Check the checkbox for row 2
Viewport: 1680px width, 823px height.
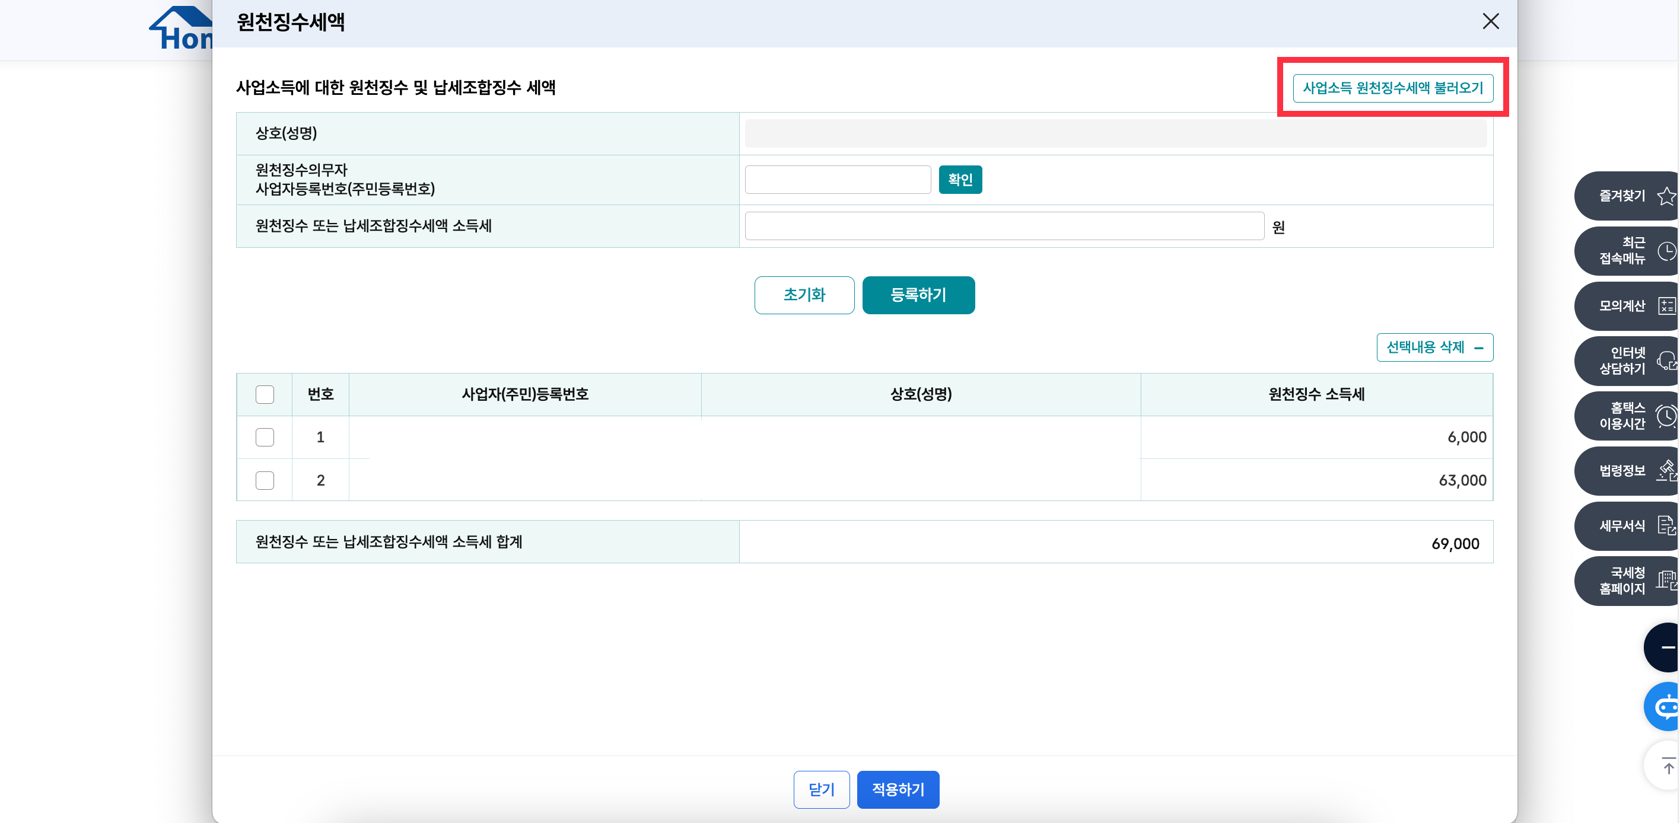(x=265, y=480)
